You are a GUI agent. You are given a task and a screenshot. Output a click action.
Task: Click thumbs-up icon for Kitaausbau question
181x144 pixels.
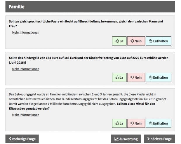(x=117, y=123)
